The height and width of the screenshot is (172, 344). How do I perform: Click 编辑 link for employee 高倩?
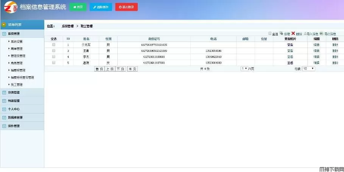coord(316,63)
